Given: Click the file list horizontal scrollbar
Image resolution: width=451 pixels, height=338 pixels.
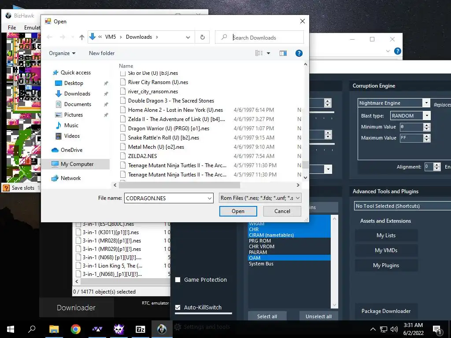Looking at the screenshot, I should point(180,185).
